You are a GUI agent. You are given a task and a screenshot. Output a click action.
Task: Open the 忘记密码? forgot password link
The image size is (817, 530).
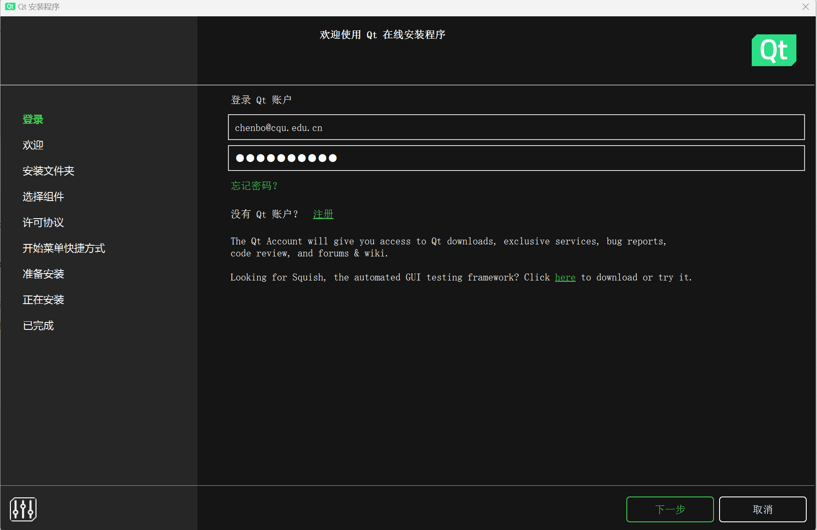tap(254, 186)
